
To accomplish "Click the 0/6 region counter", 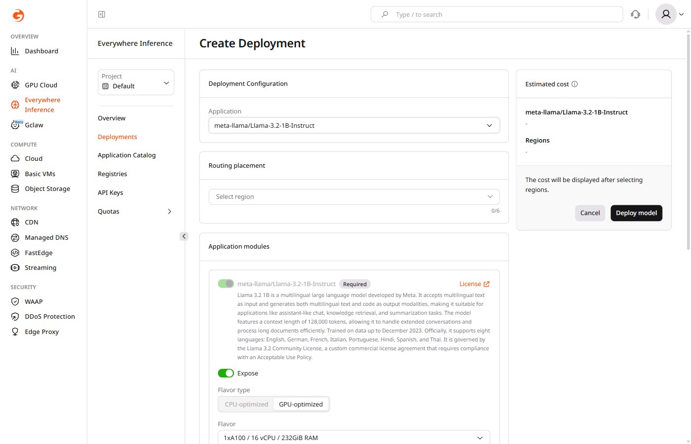I will point(495,211).
